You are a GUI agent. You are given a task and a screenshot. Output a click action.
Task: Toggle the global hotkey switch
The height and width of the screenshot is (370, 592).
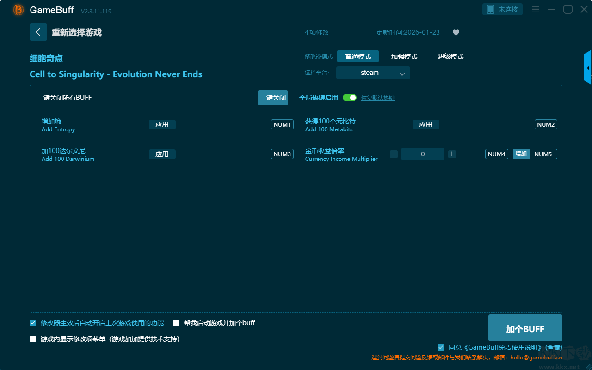[350, 98]
